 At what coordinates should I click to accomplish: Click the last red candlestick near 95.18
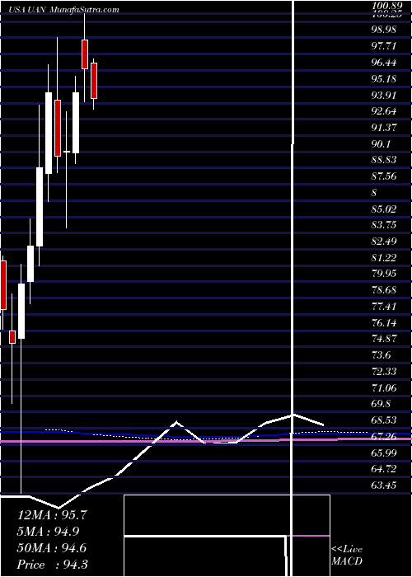coord(94,81)
